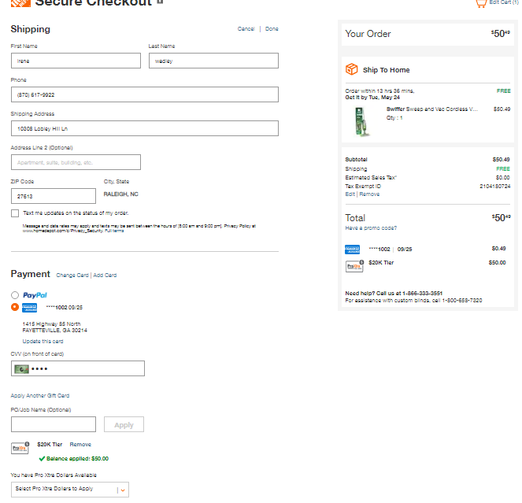The image size is (522, 503).
Task: Click Cancel in the Shipping header
Action: point(246,29)
